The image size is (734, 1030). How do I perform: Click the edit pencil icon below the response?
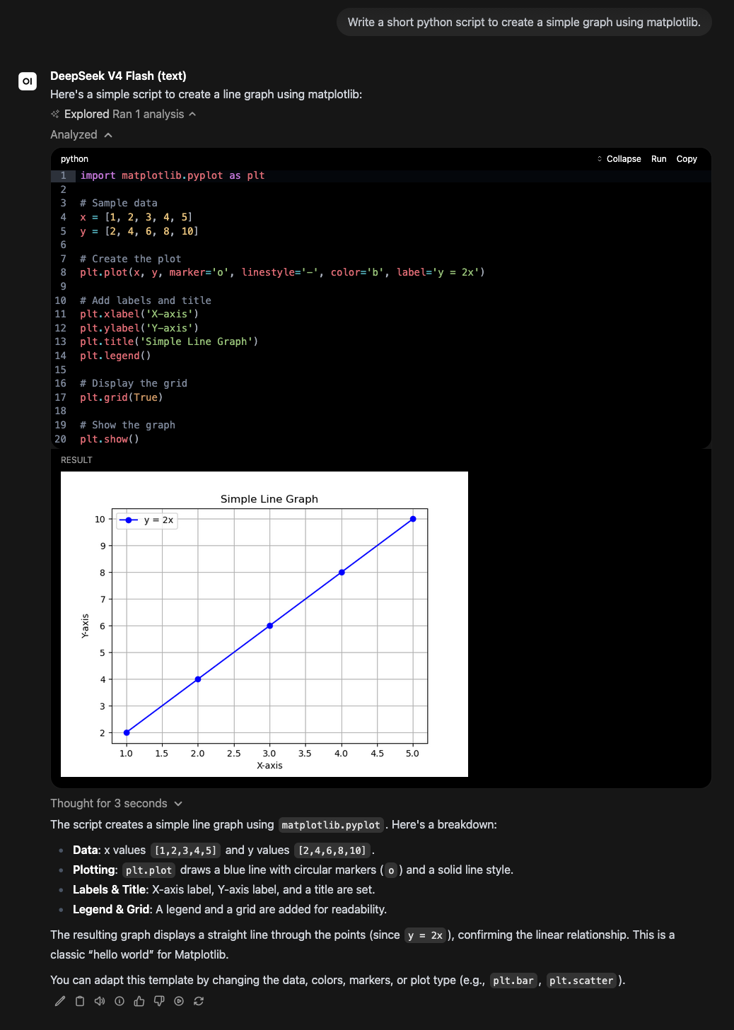tap(60, 1001)
